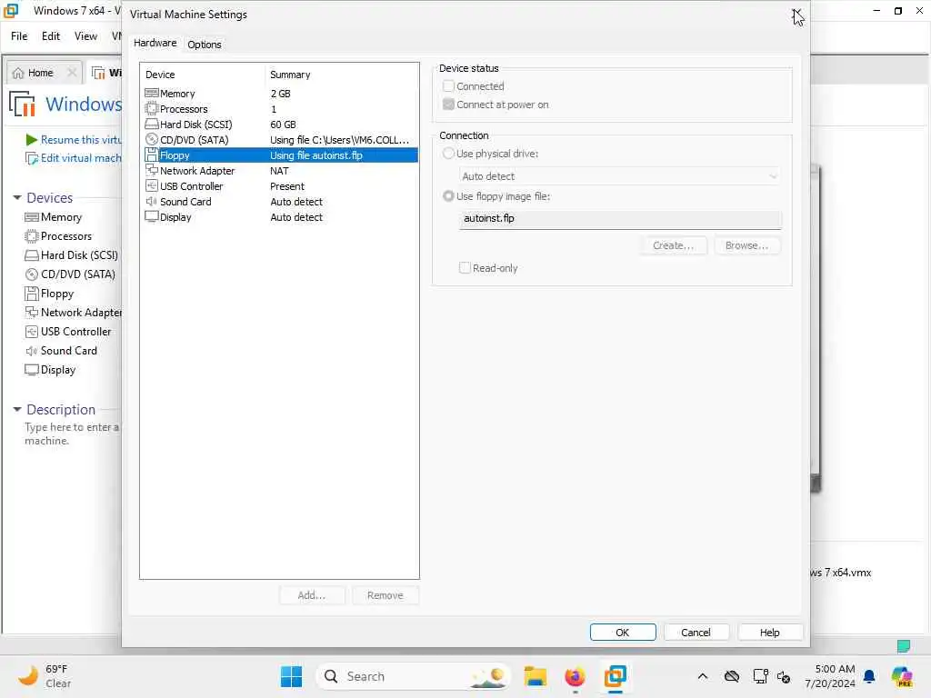Select the Floppy icon in the device list
The width and height of the screenshot is (931, 698).
[152, 155]
